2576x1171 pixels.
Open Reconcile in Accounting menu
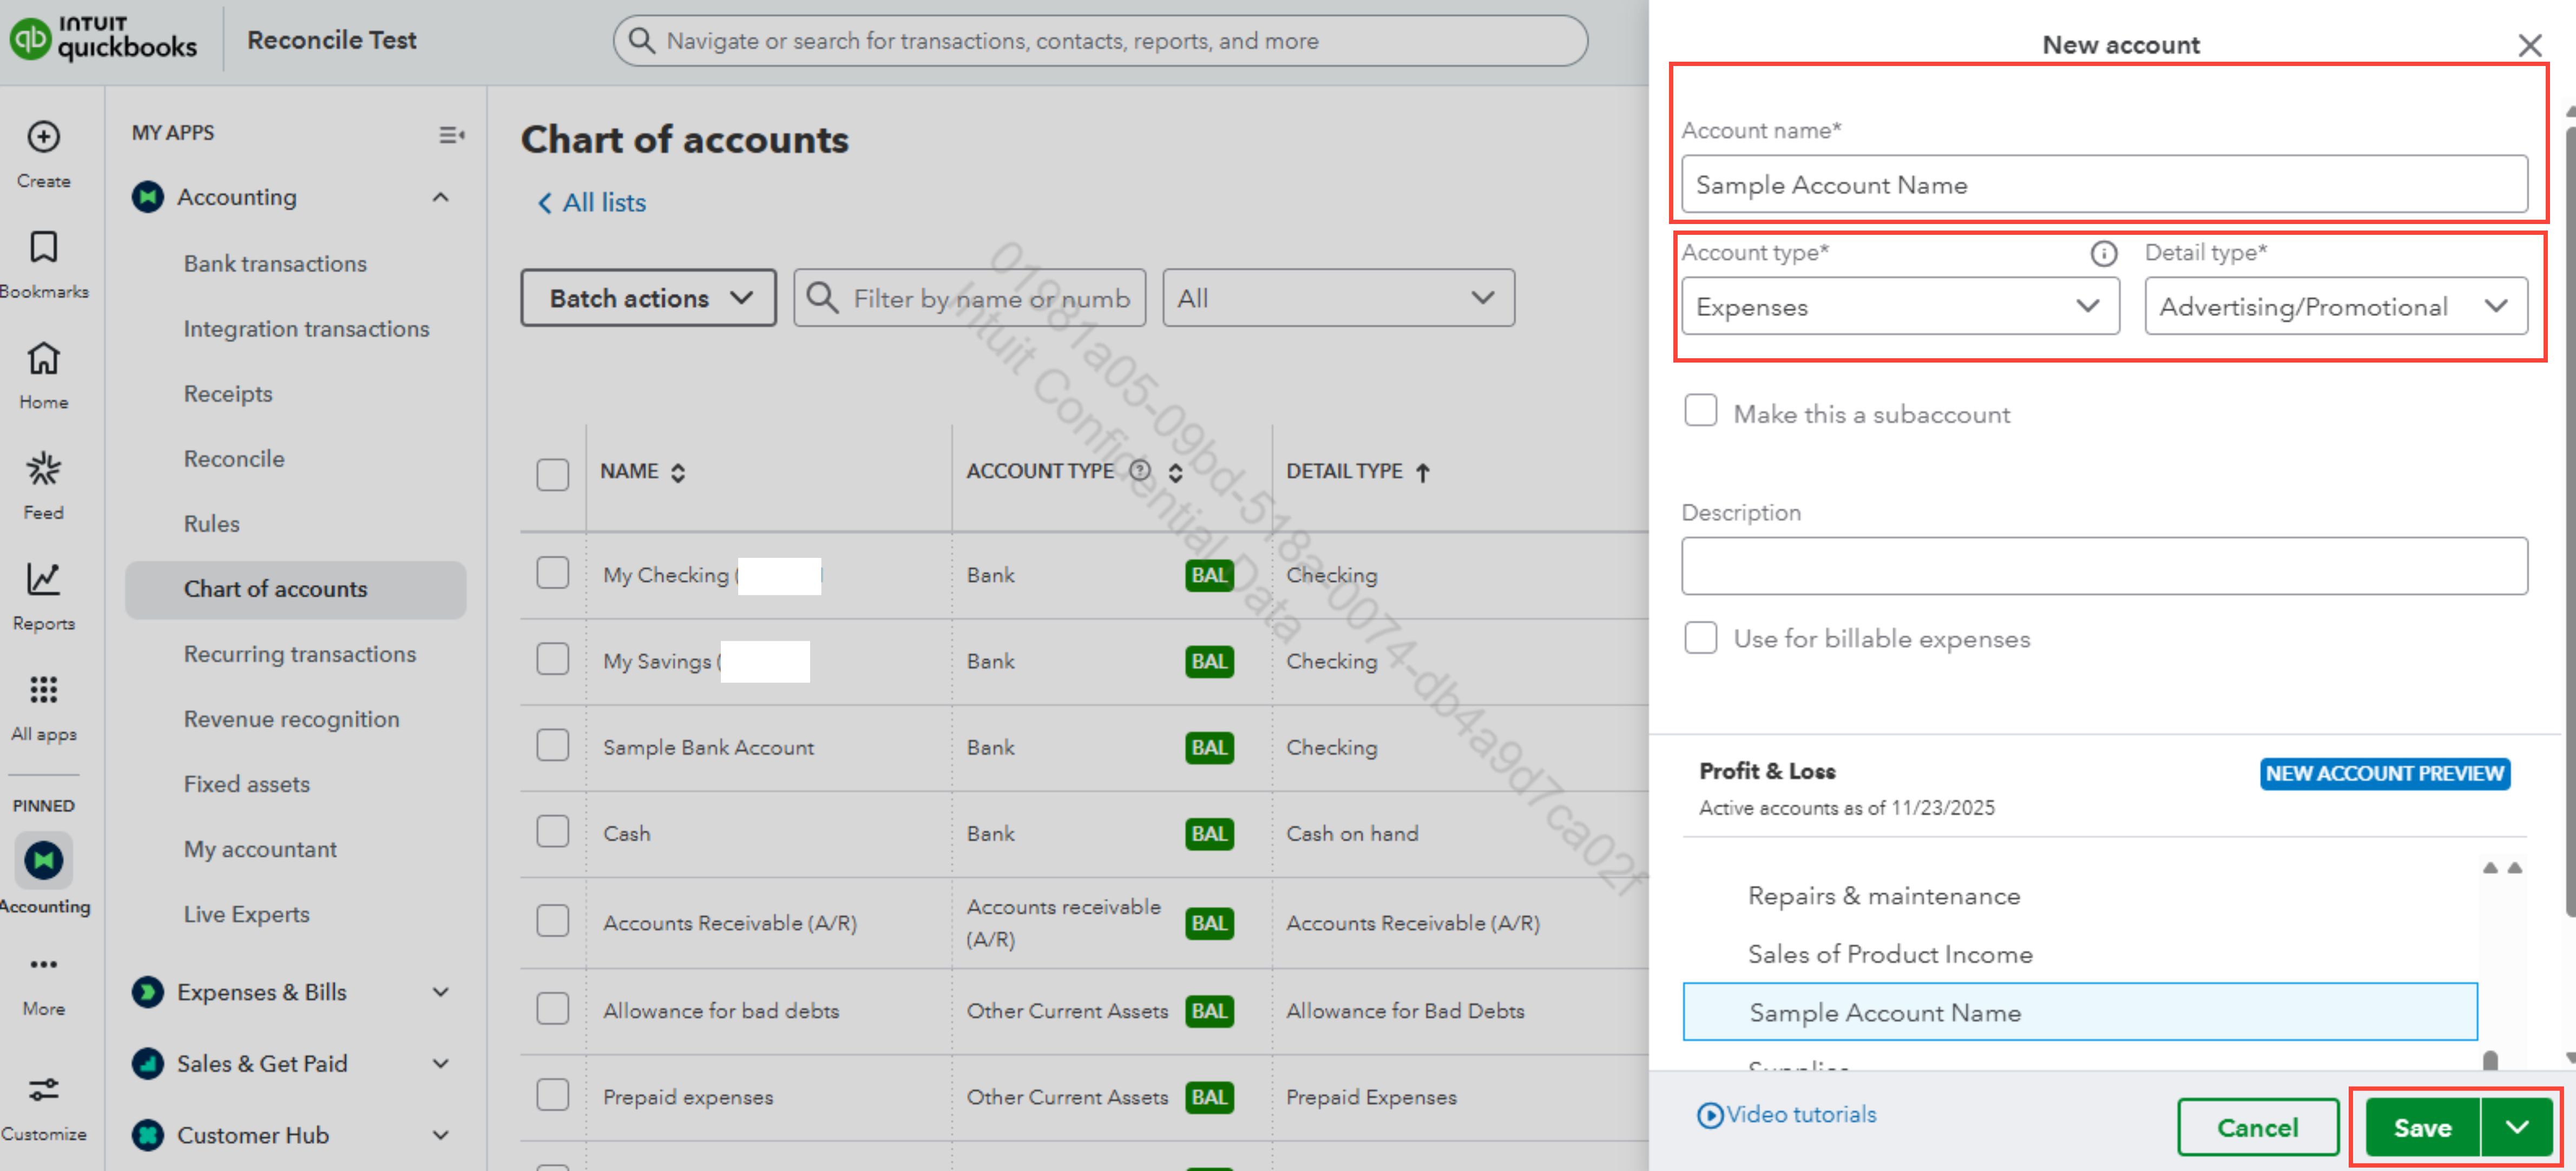[x=234, y=459]
